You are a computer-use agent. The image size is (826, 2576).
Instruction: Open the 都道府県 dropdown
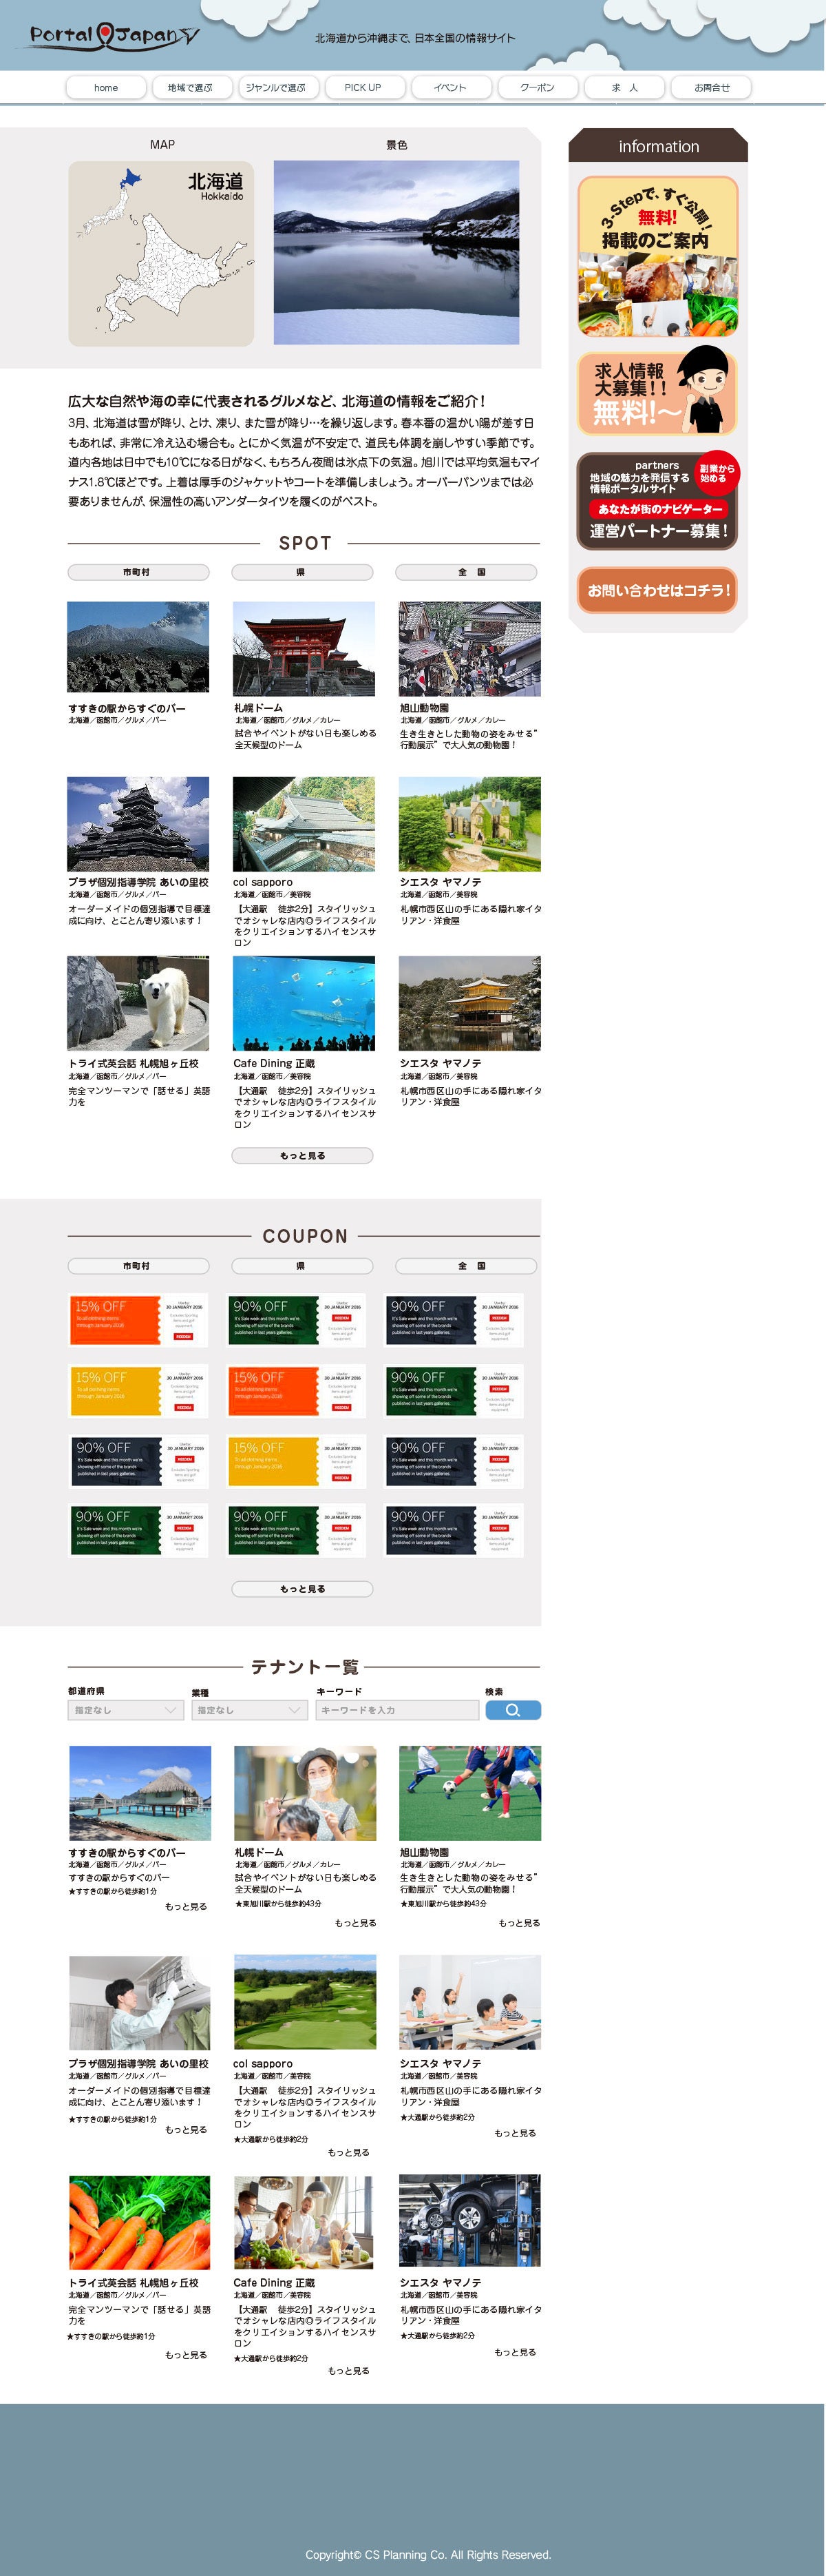[125, 1710]
